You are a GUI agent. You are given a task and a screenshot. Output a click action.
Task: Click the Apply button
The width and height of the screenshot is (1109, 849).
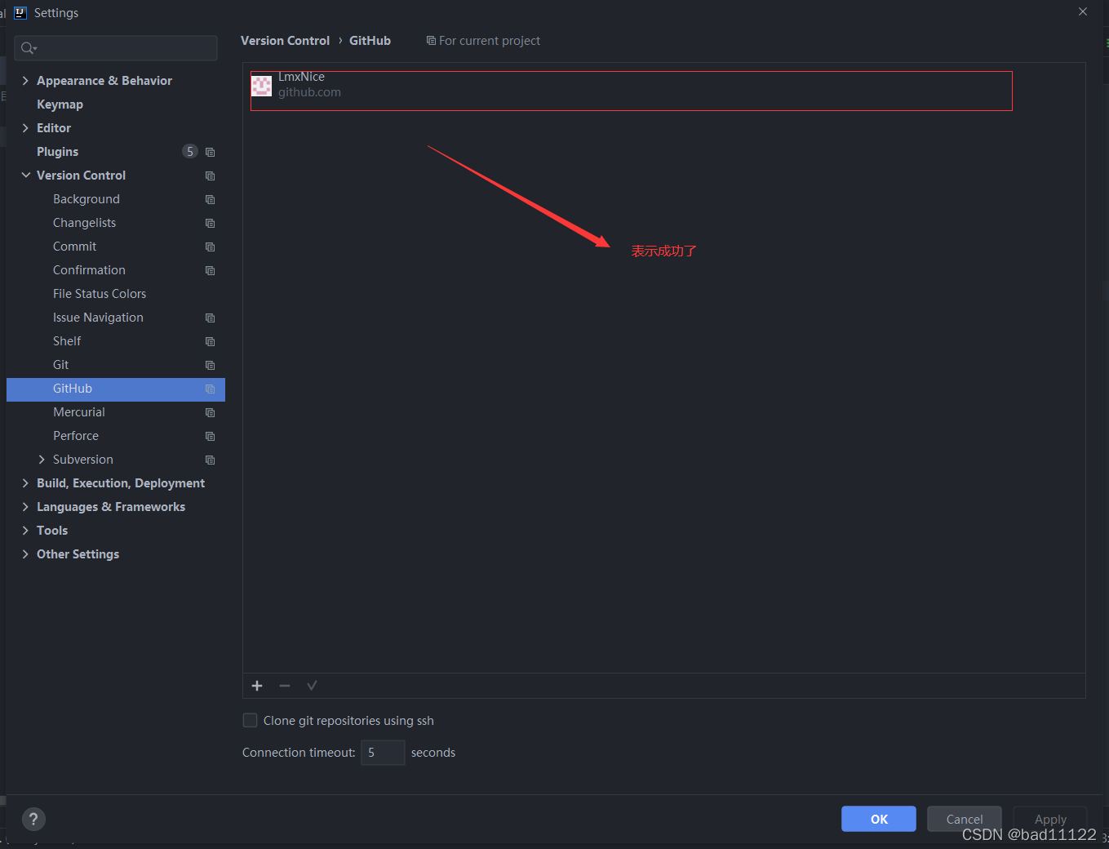coord(1050,819)
